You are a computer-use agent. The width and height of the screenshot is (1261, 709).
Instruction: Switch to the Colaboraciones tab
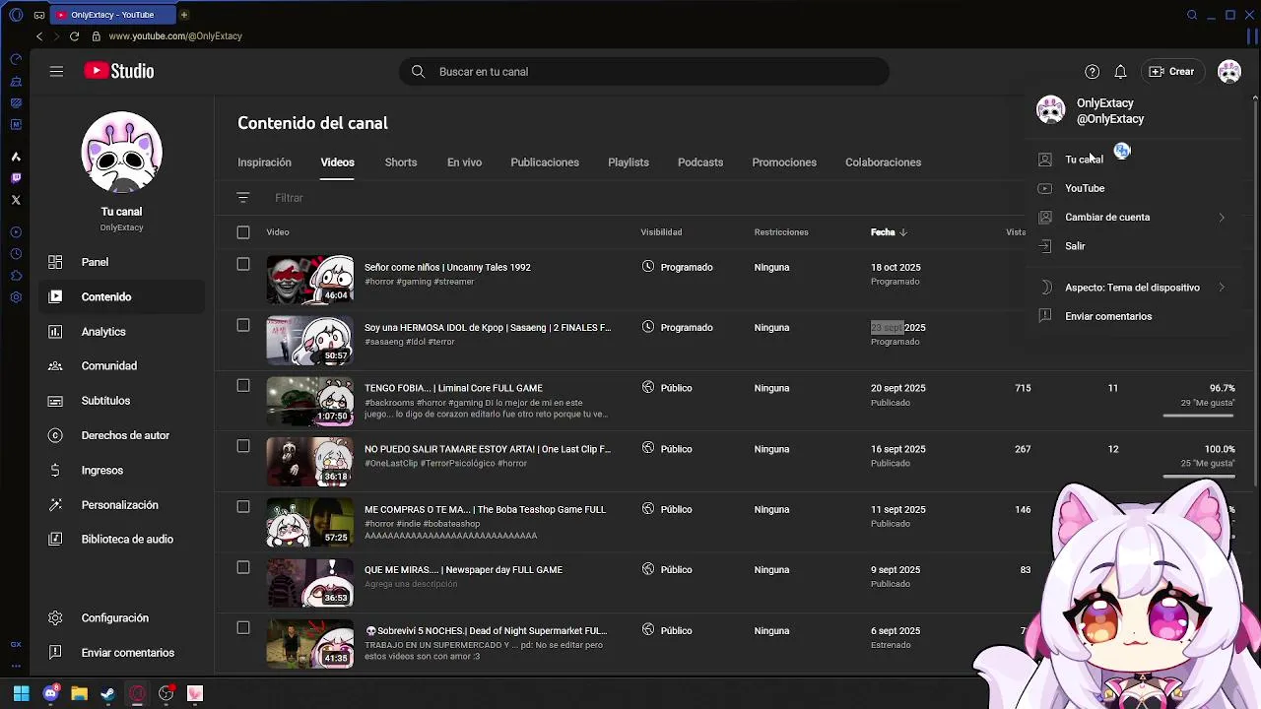click(x=884, y=162)
